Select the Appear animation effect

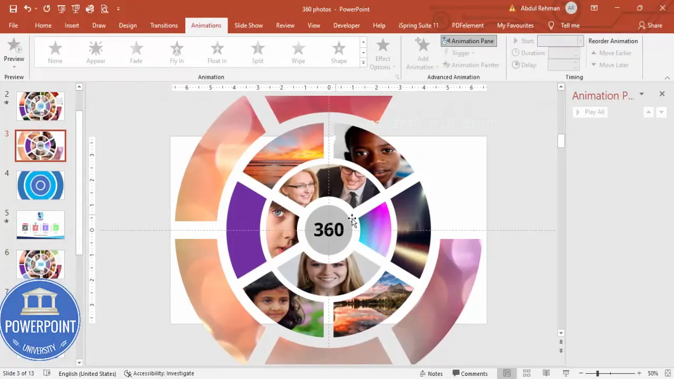click(x=96, y=53)
